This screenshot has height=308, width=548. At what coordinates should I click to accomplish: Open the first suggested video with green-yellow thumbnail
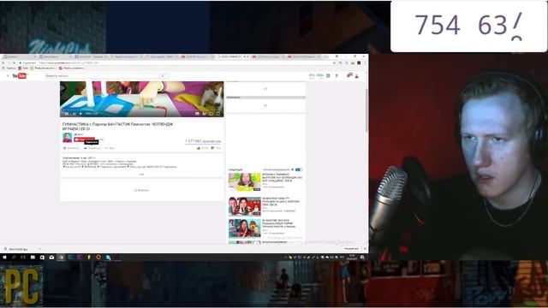point(245,181)
